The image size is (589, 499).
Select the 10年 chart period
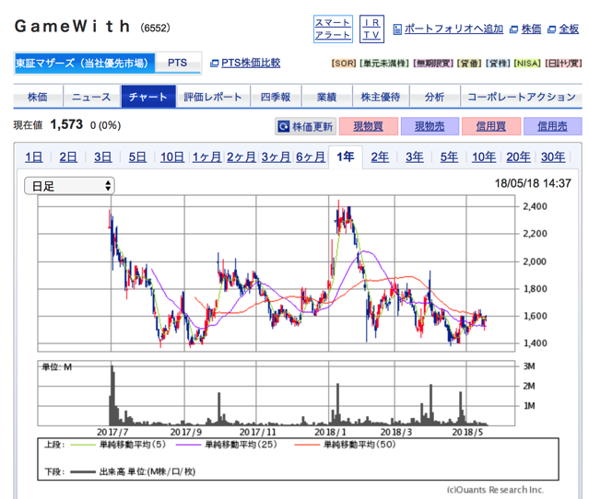(x=484, y=157)
